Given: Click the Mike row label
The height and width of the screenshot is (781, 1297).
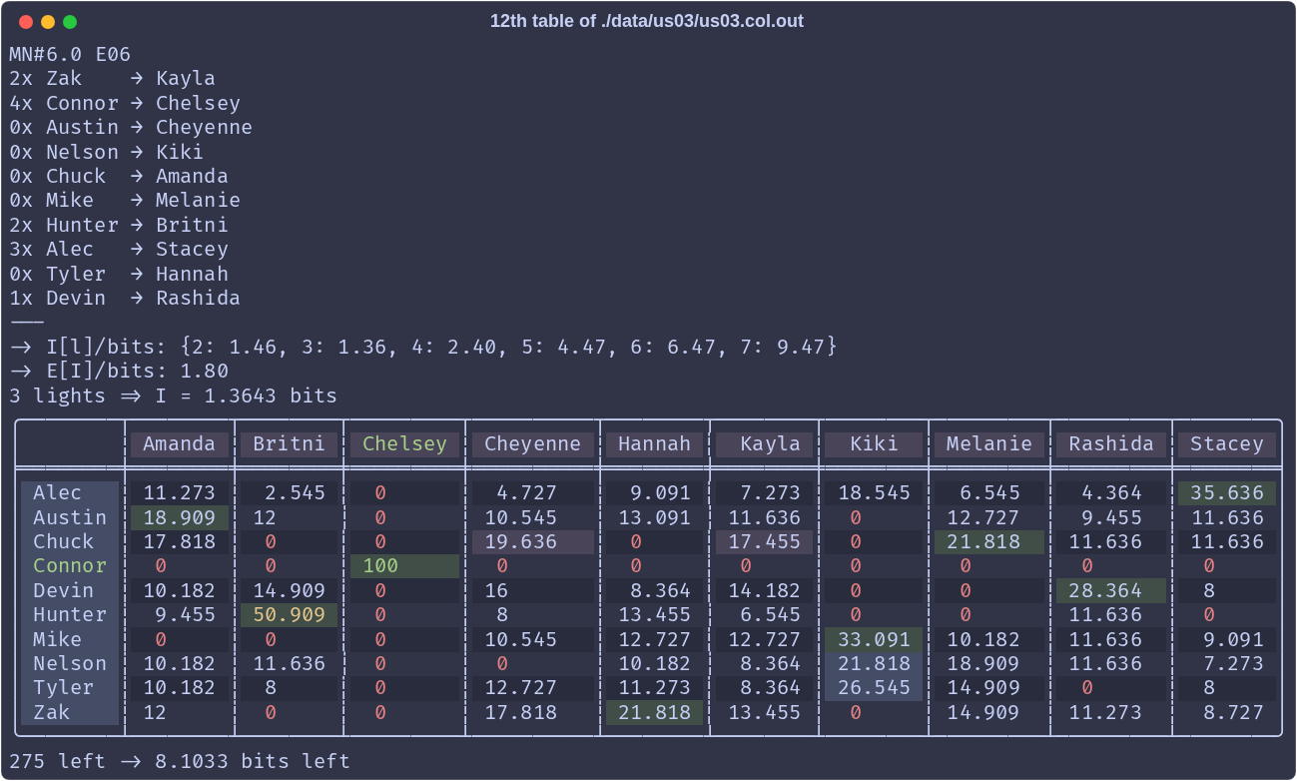Looking at the screenshot, I should click(70, 639).
